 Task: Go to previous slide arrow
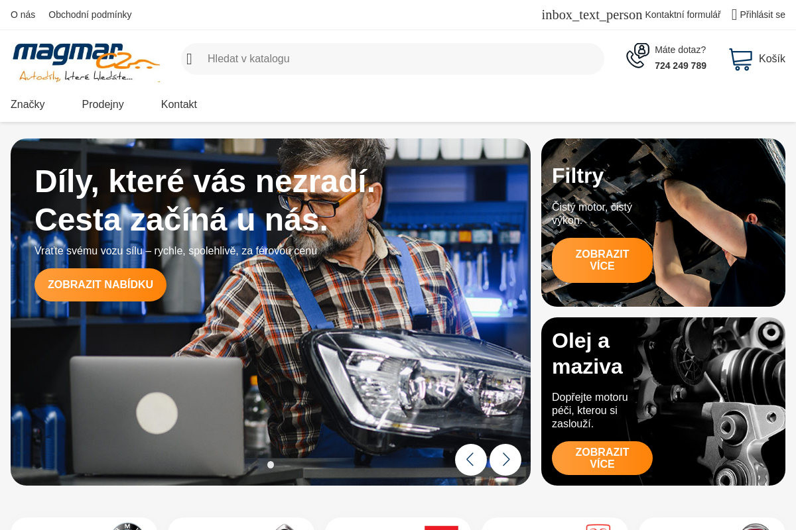pos(471,460)
